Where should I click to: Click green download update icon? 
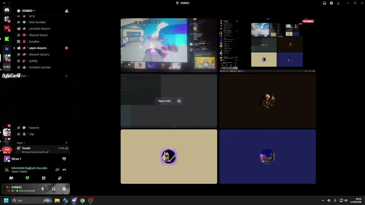(x=338, y=3)
